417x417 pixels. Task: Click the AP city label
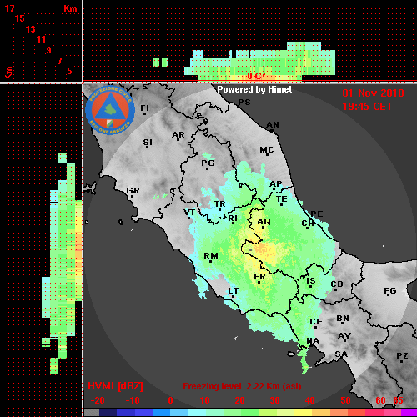pyautogui.click(x=276, y=184)
